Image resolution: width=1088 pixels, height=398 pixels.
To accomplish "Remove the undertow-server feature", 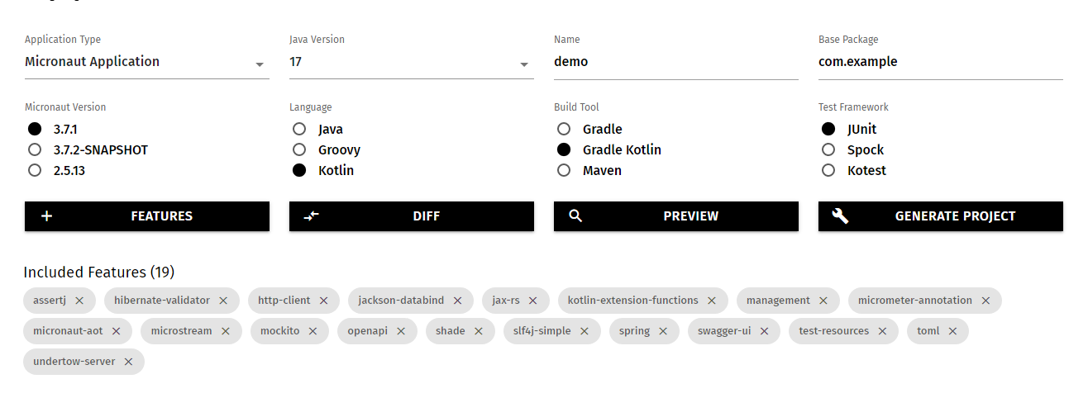I will [x=128, y=362].
